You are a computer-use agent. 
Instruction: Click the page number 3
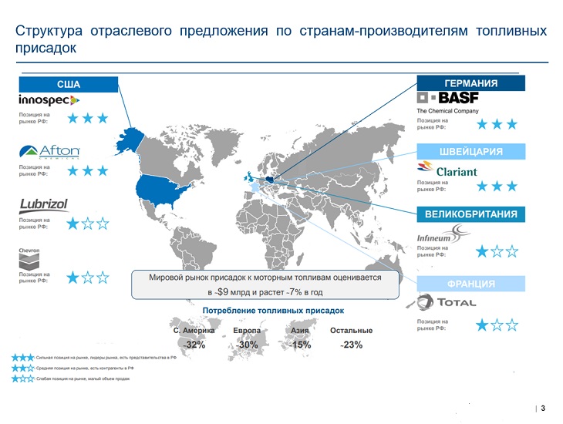click(x=543, y=409)
